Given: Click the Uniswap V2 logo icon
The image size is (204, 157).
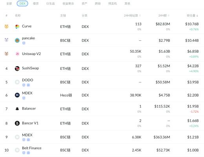Looking at the screenshot, I should tap(17, 54).
